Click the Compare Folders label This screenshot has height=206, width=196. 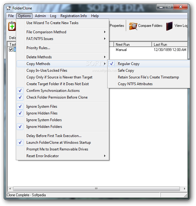pos(150,26)
